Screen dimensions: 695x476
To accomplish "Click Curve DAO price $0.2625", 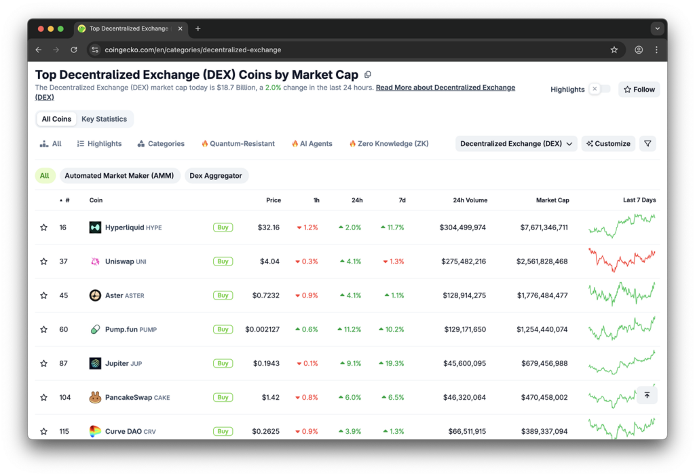I will [x=265, y=431].
